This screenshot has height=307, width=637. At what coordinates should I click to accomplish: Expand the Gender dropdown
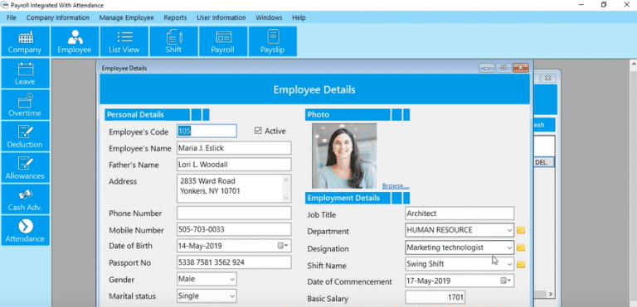[232, 279]
